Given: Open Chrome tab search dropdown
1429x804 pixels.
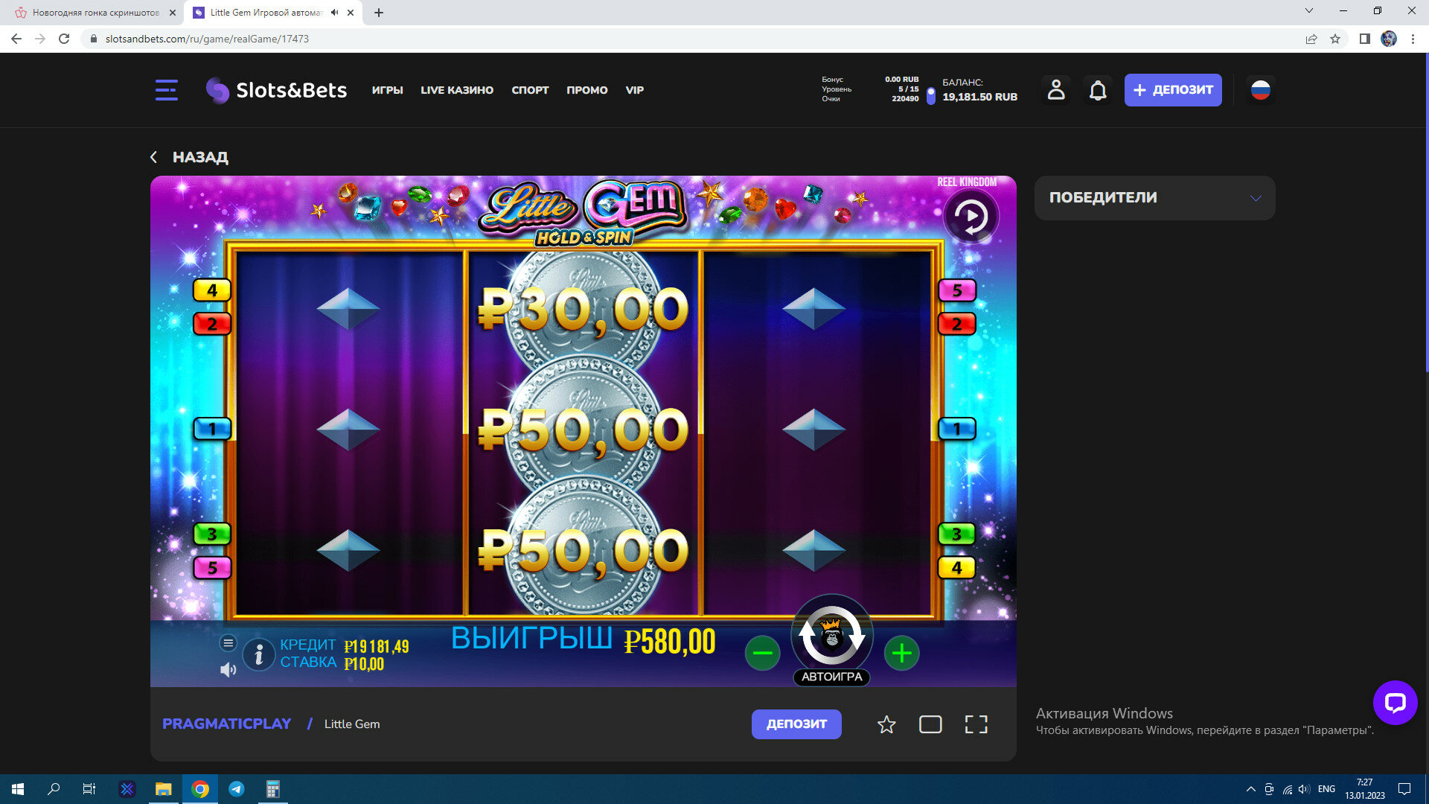Looking at the screenshot, I should (x=1308, y=11).
